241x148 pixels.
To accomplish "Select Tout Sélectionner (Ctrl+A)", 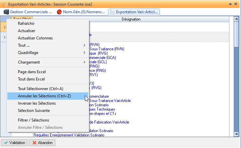I will click(x=40, y=89).
